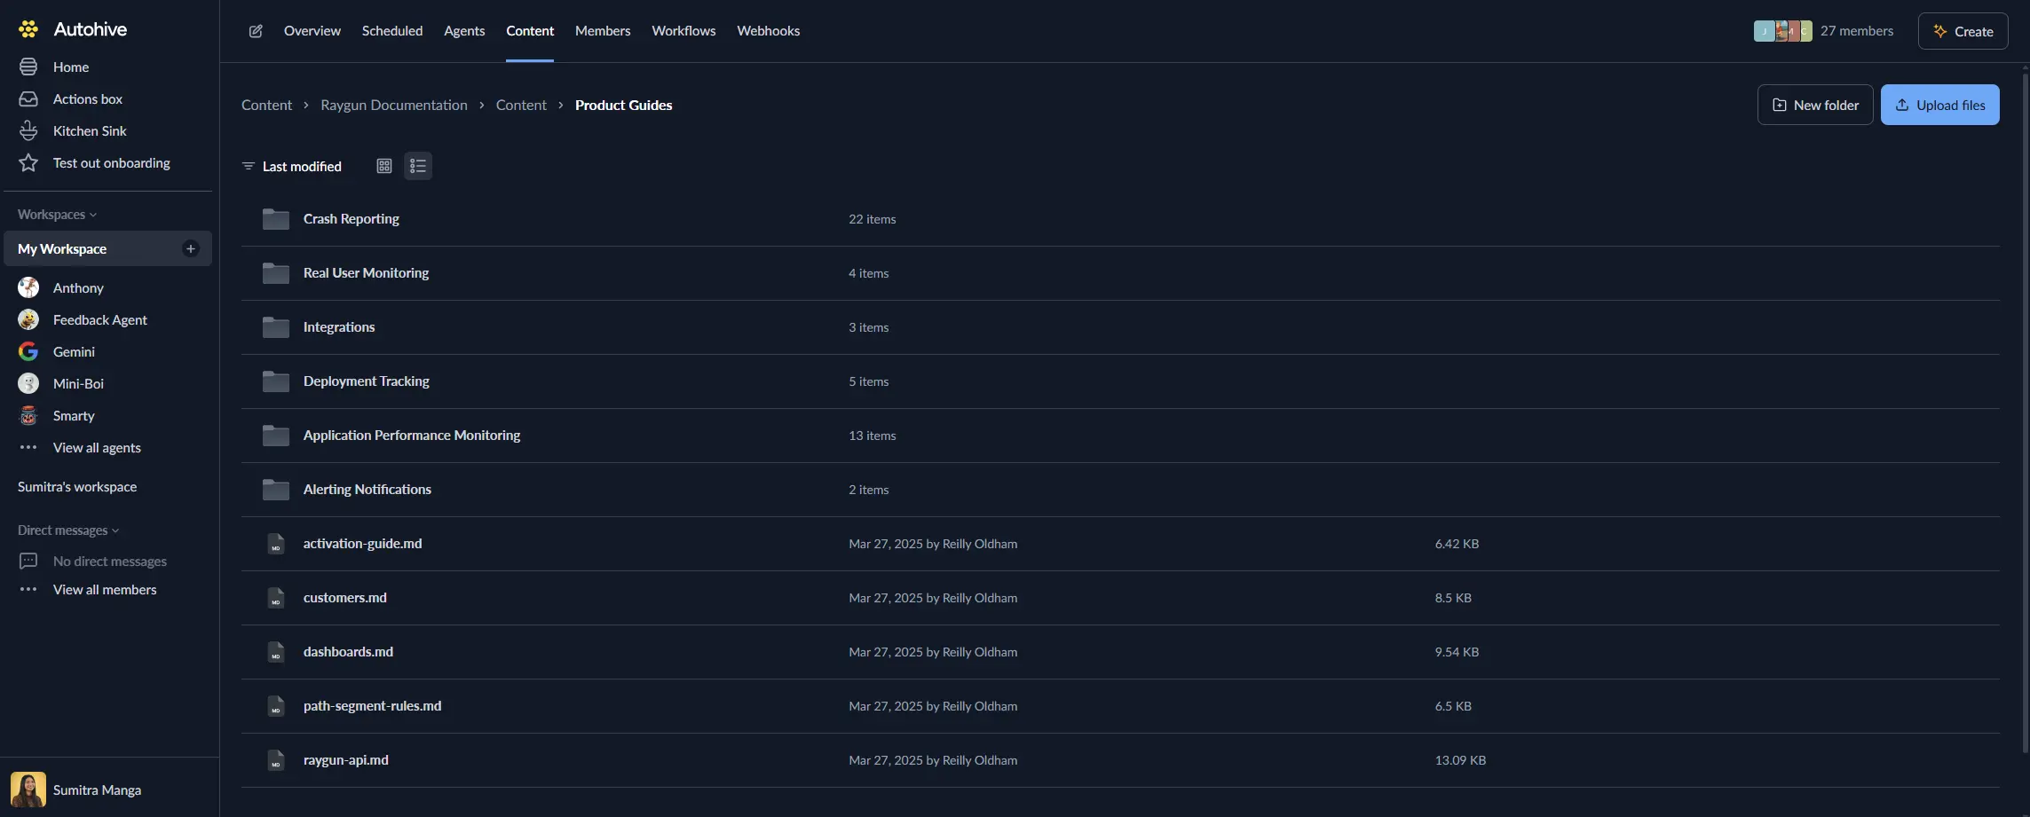
Task: Open the Smarty agent
Action: (74, 415)
